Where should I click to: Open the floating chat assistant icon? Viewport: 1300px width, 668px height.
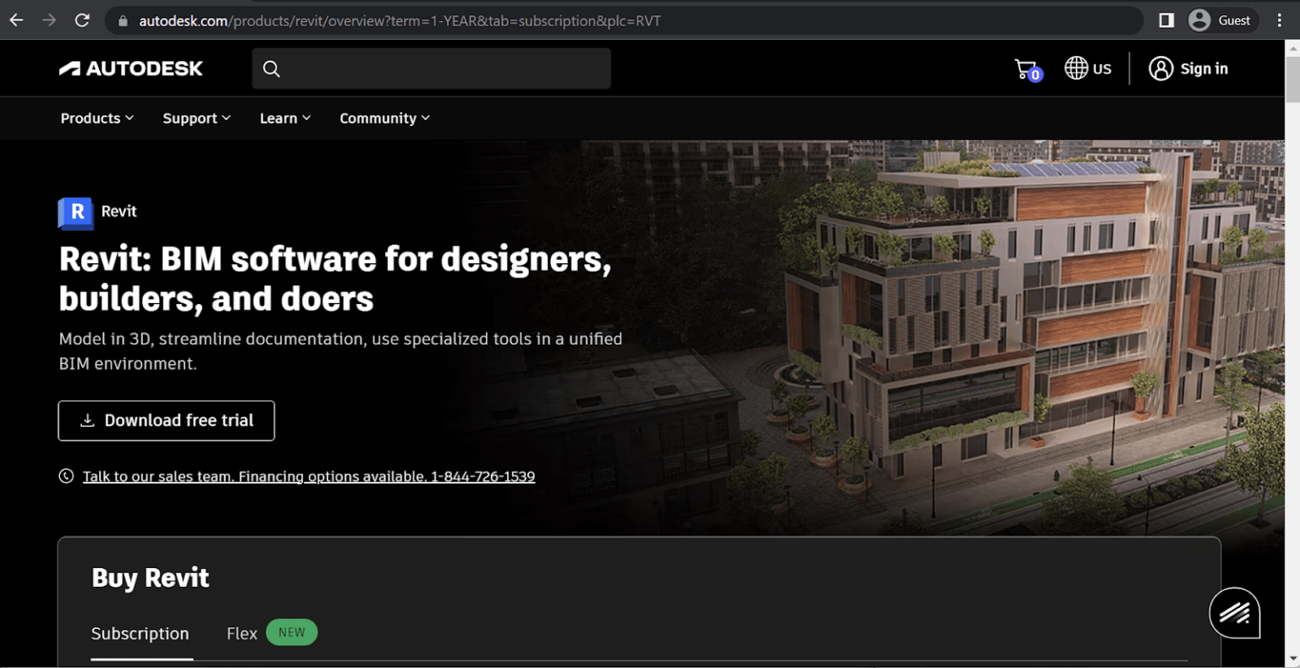pos(1234,612)
